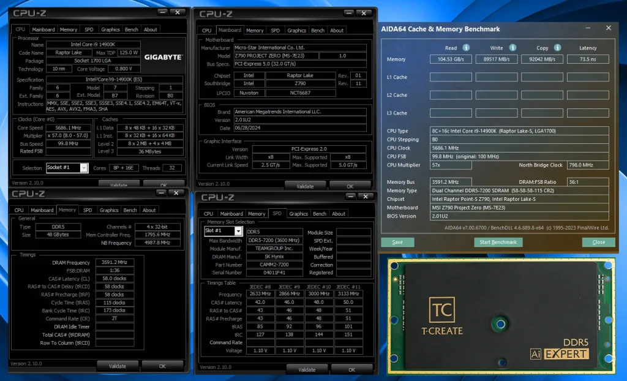Click the North Bridge Clock 798.0 MHz field
Viewport: 627px width, 381px height.
click(588, 165)
